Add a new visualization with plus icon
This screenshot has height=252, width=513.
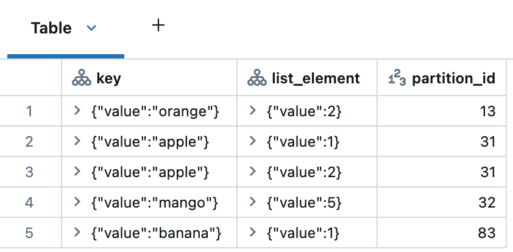click(158, 26)
